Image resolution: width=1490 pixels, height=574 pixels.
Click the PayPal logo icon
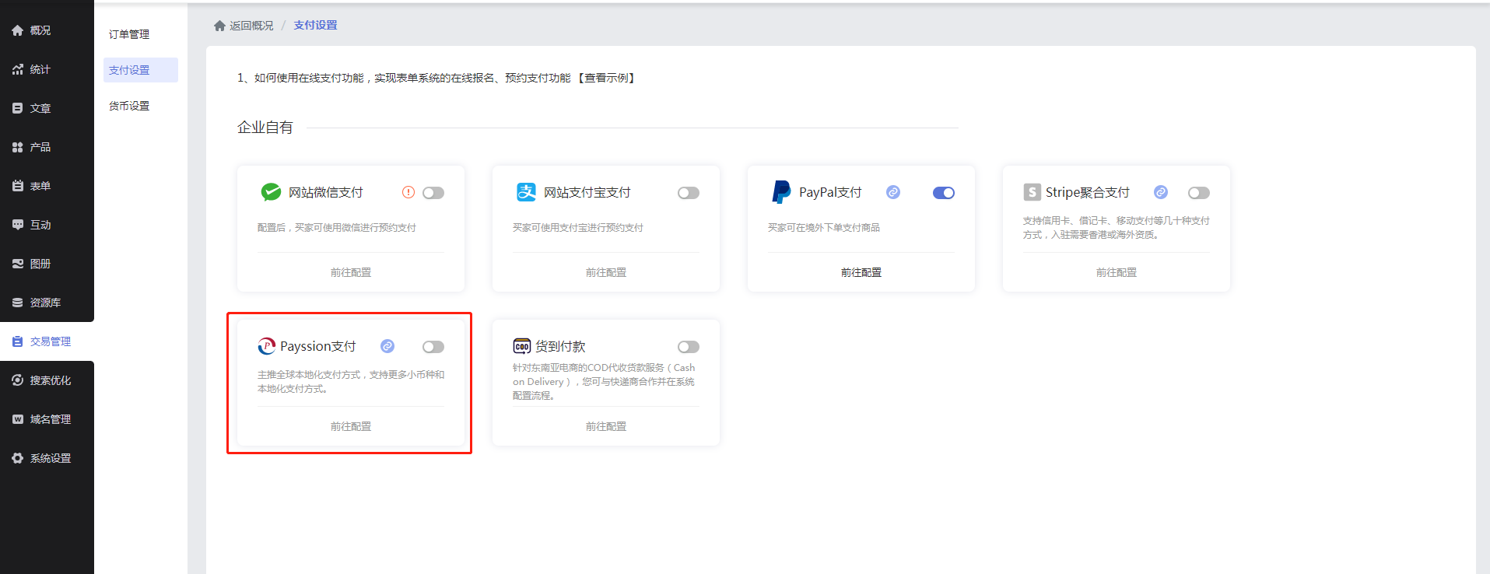click(780, 192)
